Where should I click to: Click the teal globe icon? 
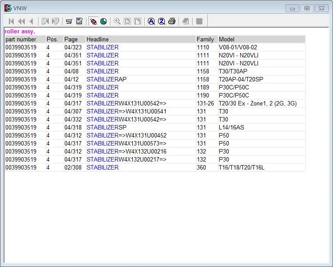[x=103, y=21]
